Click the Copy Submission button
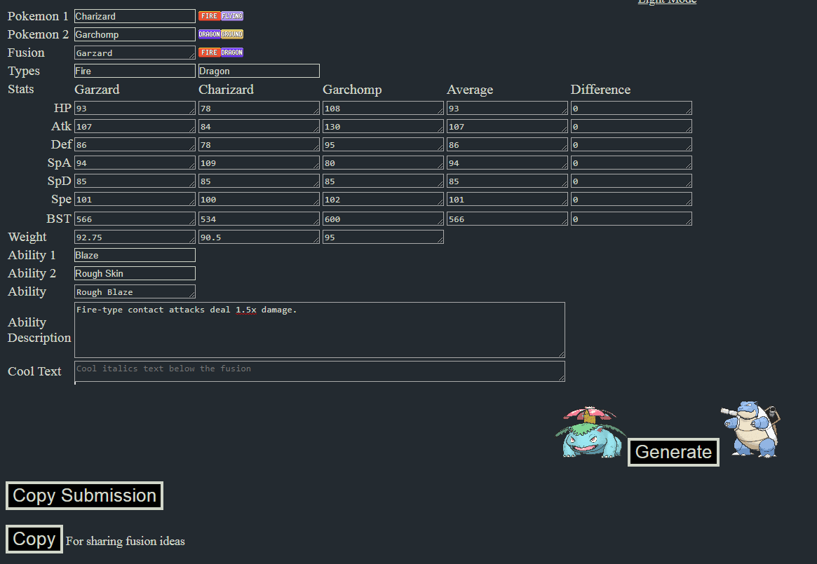 [84, 496]
